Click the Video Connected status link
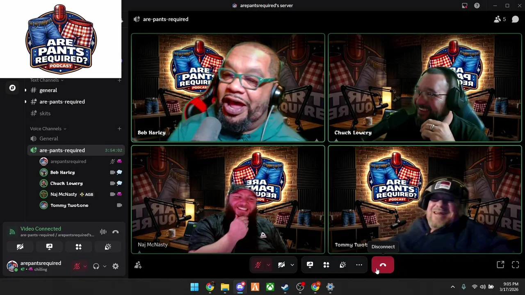Viewport: 525px width, 295px height. [41, 229]
